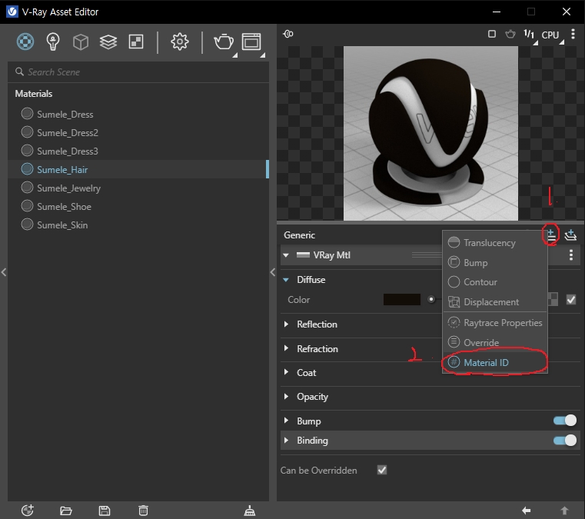The width and height of the screenshot is (585, 519).
Task: Uncheck the Can be Overridden checkbox
Action: 382,470
